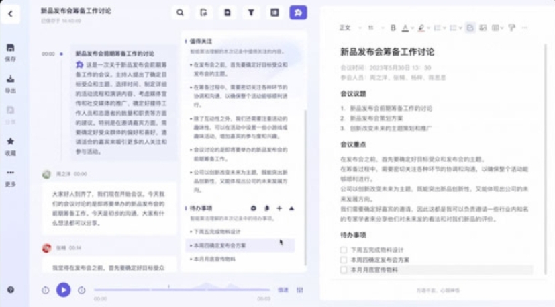Viewport: 555px width, 307px height.
Task: Click the format painter brush icon
Action: [x=511, y=28]
